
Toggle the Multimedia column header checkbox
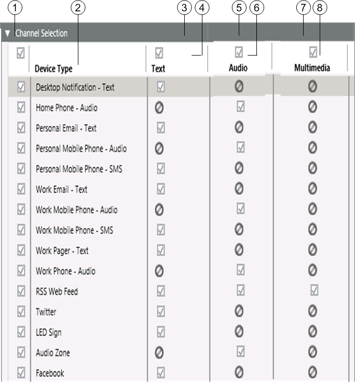(313, 51)
